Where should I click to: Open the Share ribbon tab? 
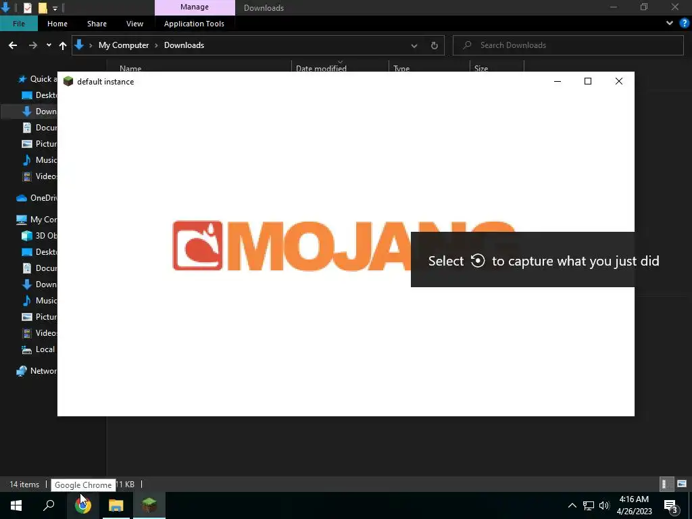click(97, 24)
